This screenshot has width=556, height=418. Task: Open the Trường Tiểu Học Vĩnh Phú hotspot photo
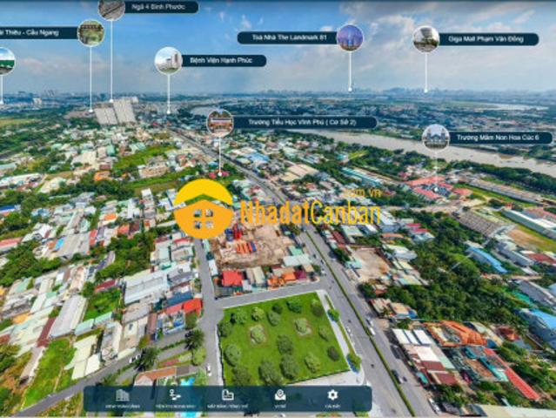[x=219, y=122]
